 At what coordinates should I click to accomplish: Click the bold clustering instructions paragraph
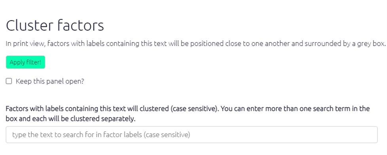tap(188, 114)
